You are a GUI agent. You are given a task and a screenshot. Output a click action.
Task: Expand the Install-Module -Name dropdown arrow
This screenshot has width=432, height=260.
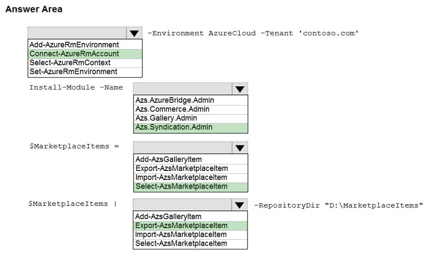coord(240,89)
